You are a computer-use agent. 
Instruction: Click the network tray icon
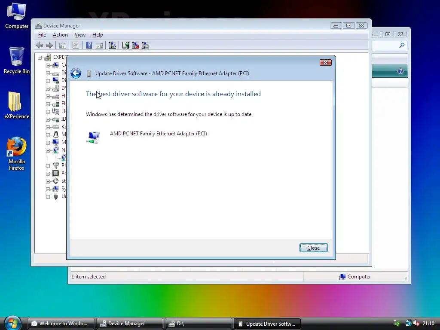[408, 323]
